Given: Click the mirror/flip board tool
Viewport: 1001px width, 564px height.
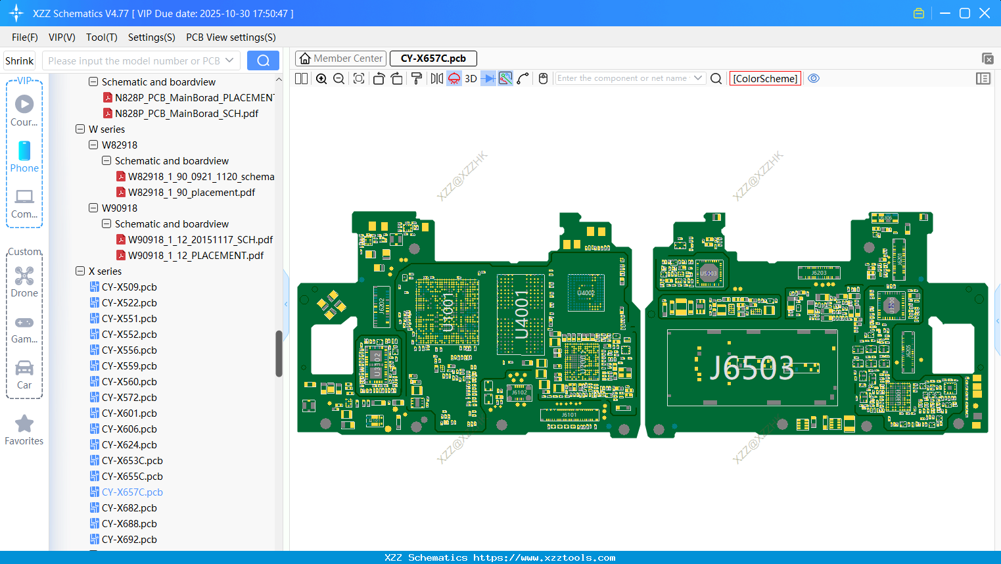Looking at the screenshot, I should (436, 78).
